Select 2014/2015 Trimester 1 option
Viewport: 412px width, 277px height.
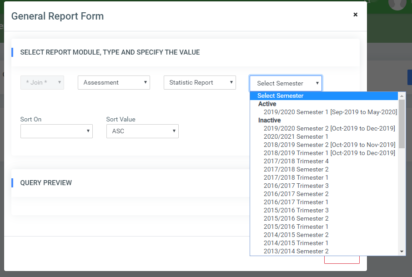click(296, 243)
